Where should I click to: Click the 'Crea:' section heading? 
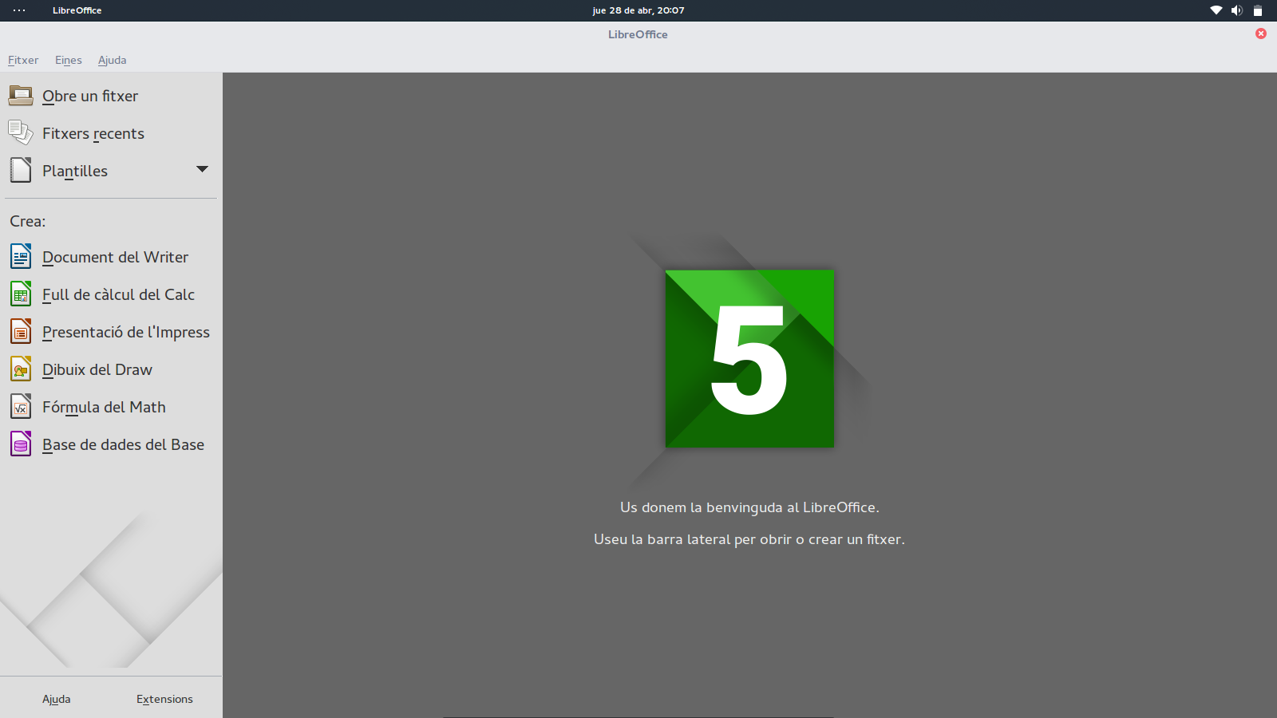pyautogui.click(x=28, y=221)
